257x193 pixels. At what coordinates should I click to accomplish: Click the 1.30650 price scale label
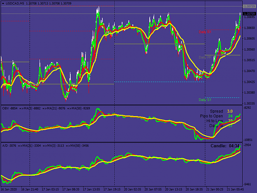coord(250,28)
